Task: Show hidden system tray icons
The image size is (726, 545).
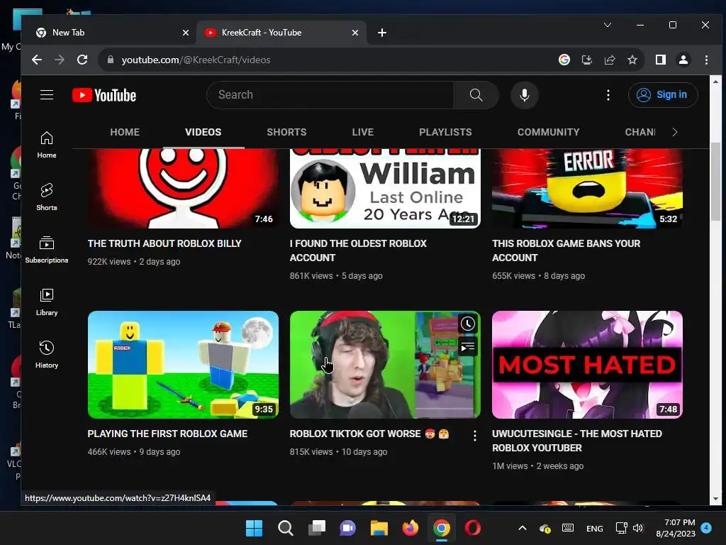Action: tap(523, 528)
